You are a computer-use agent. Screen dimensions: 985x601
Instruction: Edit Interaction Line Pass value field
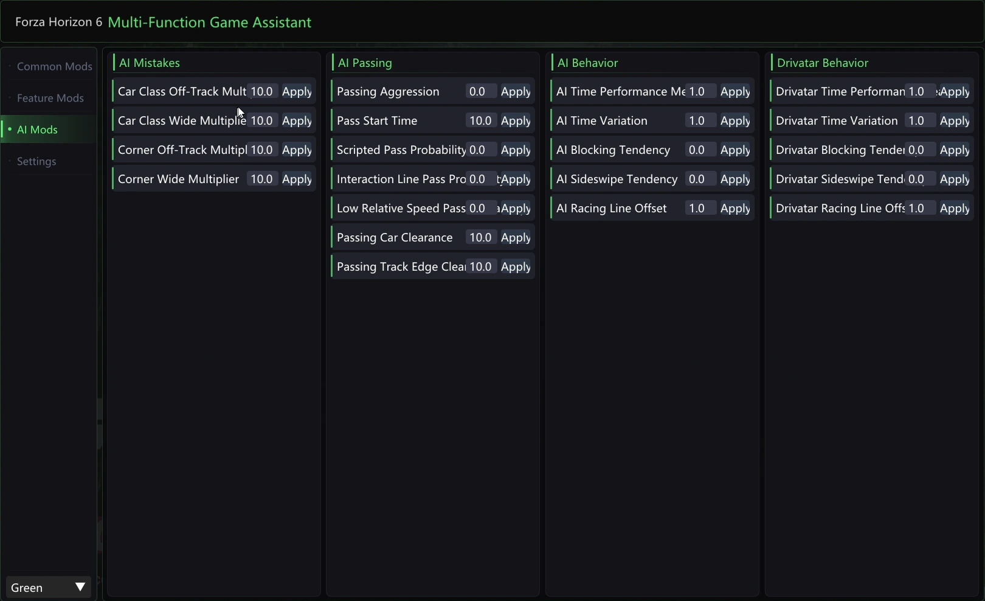point(482,179)
